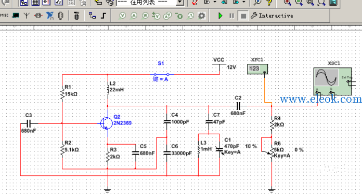Open the component wizard icon
The image size is (362, 196).
click(98, 3)
